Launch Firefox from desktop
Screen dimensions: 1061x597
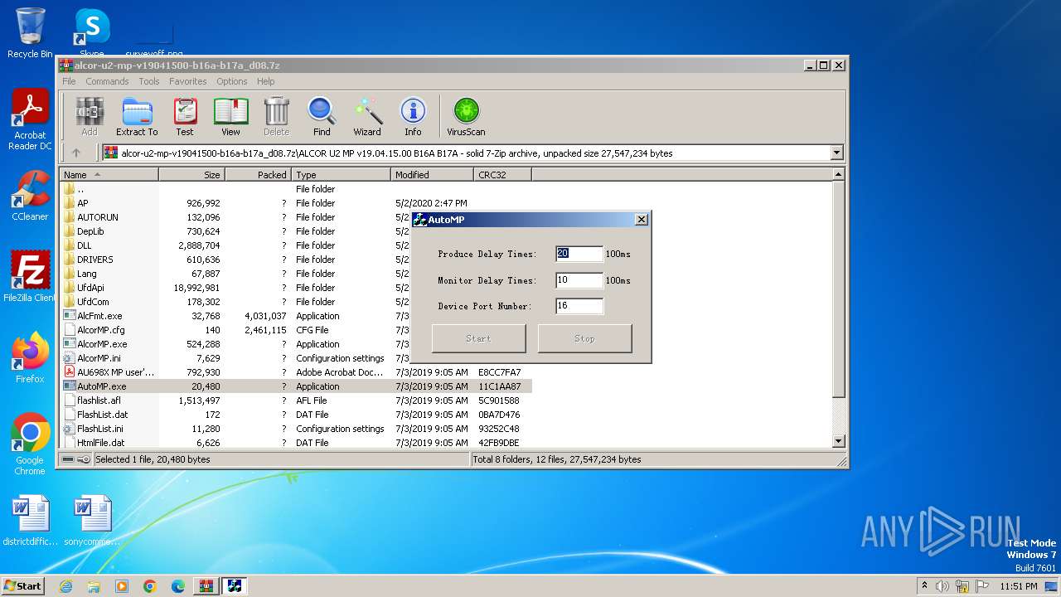[x=30, y=358]
